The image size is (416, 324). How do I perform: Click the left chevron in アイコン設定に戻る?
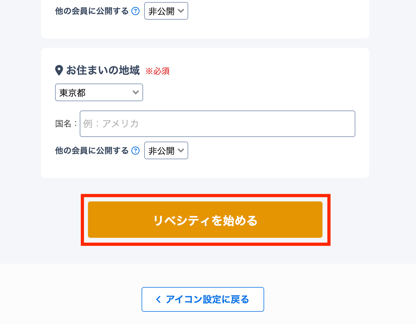click(158, 299)
